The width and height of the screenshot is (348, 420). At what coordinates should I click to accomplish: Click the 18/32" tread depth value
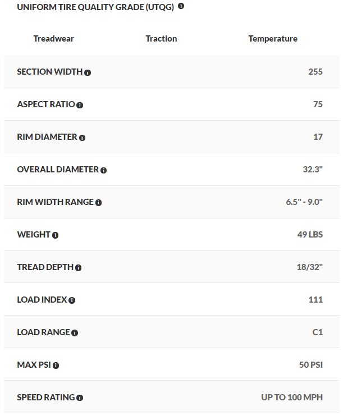(x=310, y=267)
